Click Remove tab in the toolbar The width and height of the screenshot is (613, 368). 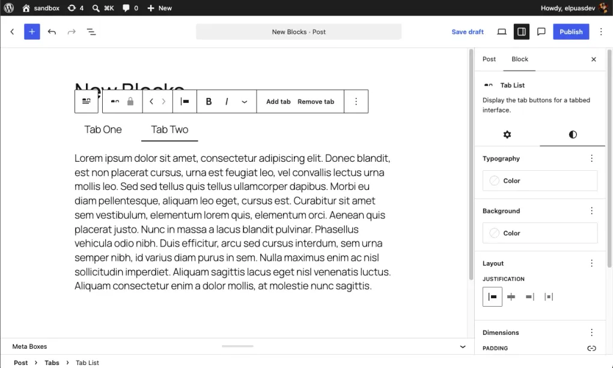[x=316, y=101]
